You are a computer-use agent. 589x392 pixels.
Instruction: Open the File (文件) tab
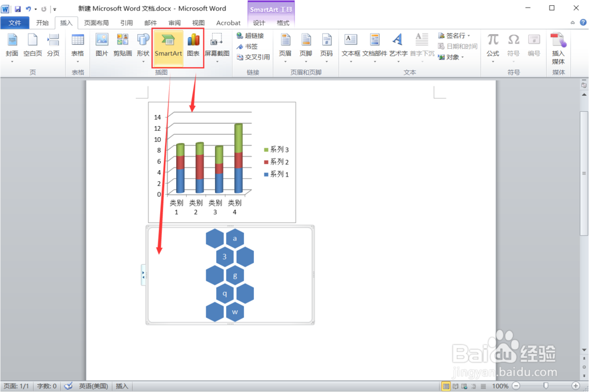click(15, 23)
